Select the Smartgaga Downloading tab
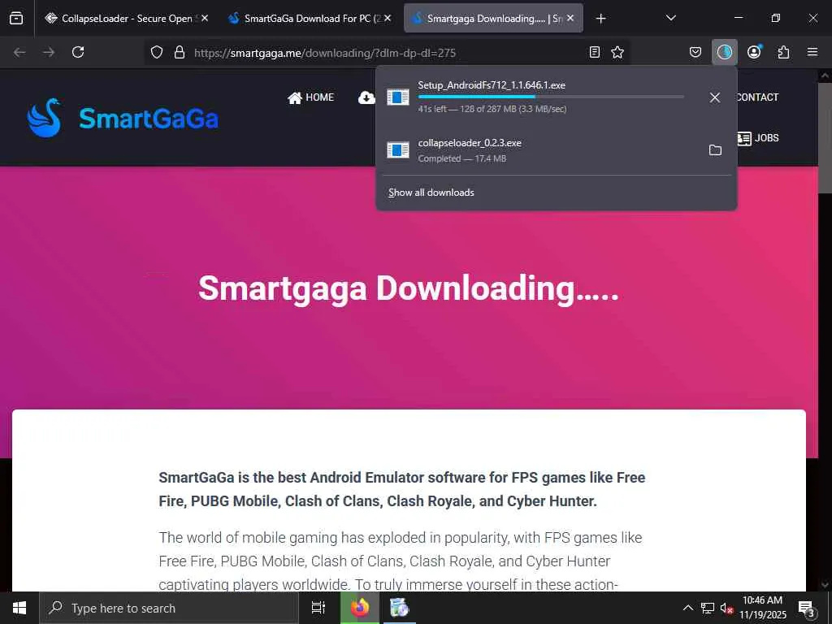 493,18
